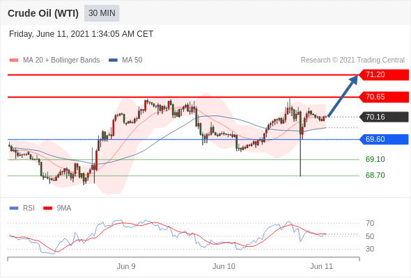This screenshot has width=411, height=278.
Task: Click the 70.65 red resistance price tag
Action: click(384, 97)
